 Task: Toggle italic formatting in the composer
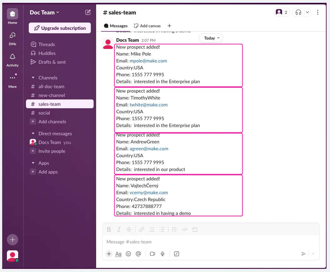(x=119, y=229)
